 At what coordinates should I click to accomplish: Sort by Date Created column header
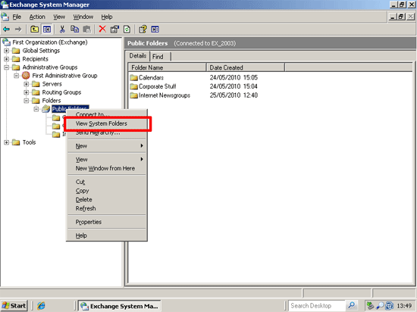coord(245,67)
